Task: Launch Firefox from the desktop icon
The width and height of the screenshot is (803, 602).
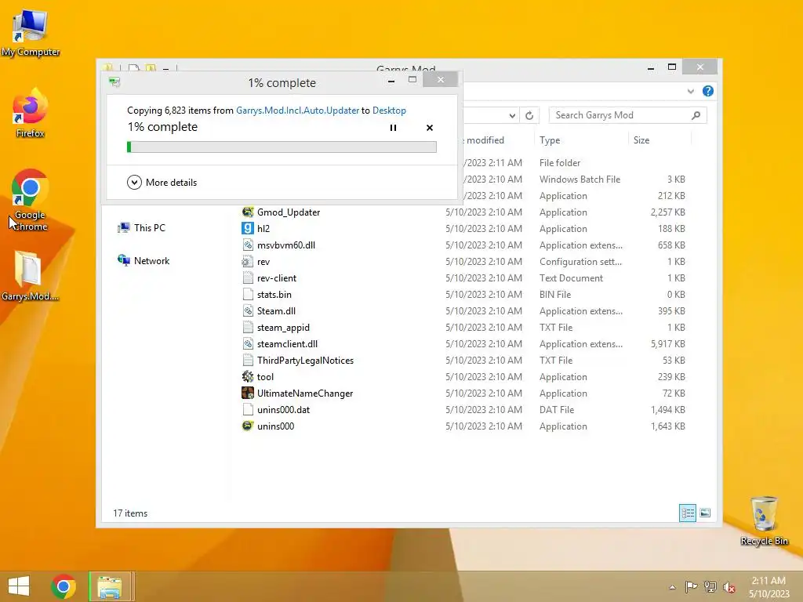Action: tap(31, 114)
